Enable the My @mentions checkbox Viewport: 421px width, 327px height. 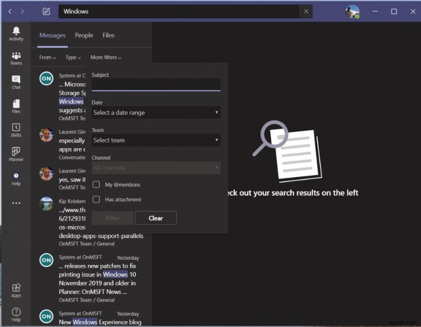point(96,185)
